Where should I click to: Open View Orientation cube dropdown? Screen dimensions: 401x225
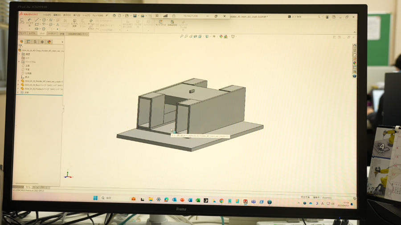pyautogui.click(x=200, y=36)
